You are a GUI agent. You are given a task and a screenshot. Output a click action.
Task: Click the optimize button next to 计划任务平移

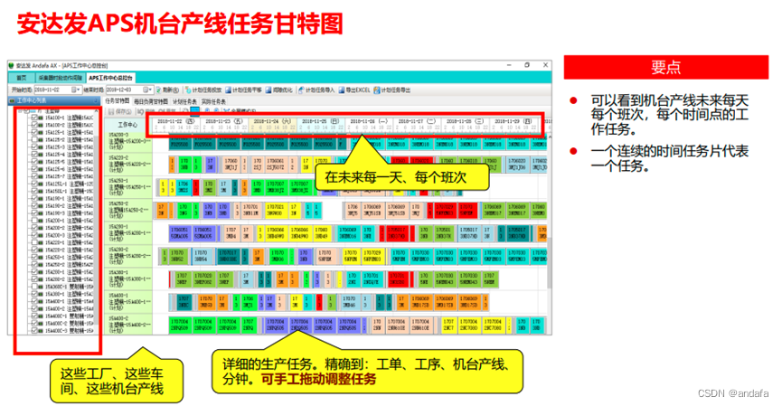click(x=278, y=90)
